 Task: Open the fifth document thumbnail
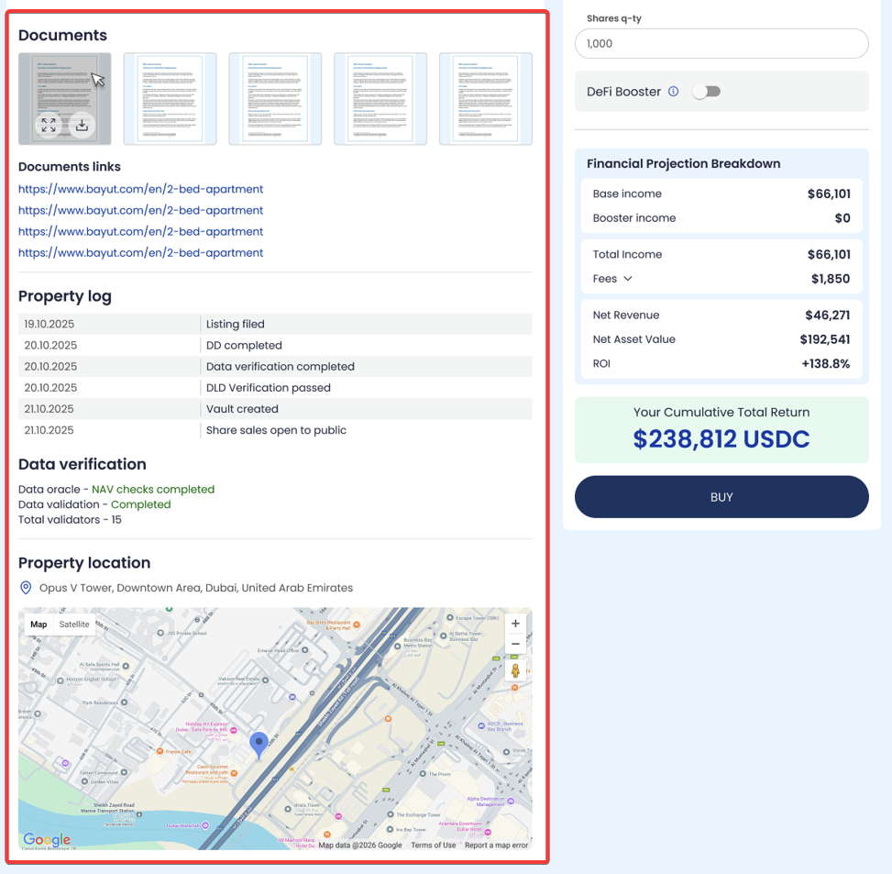(x=485, y=99)
